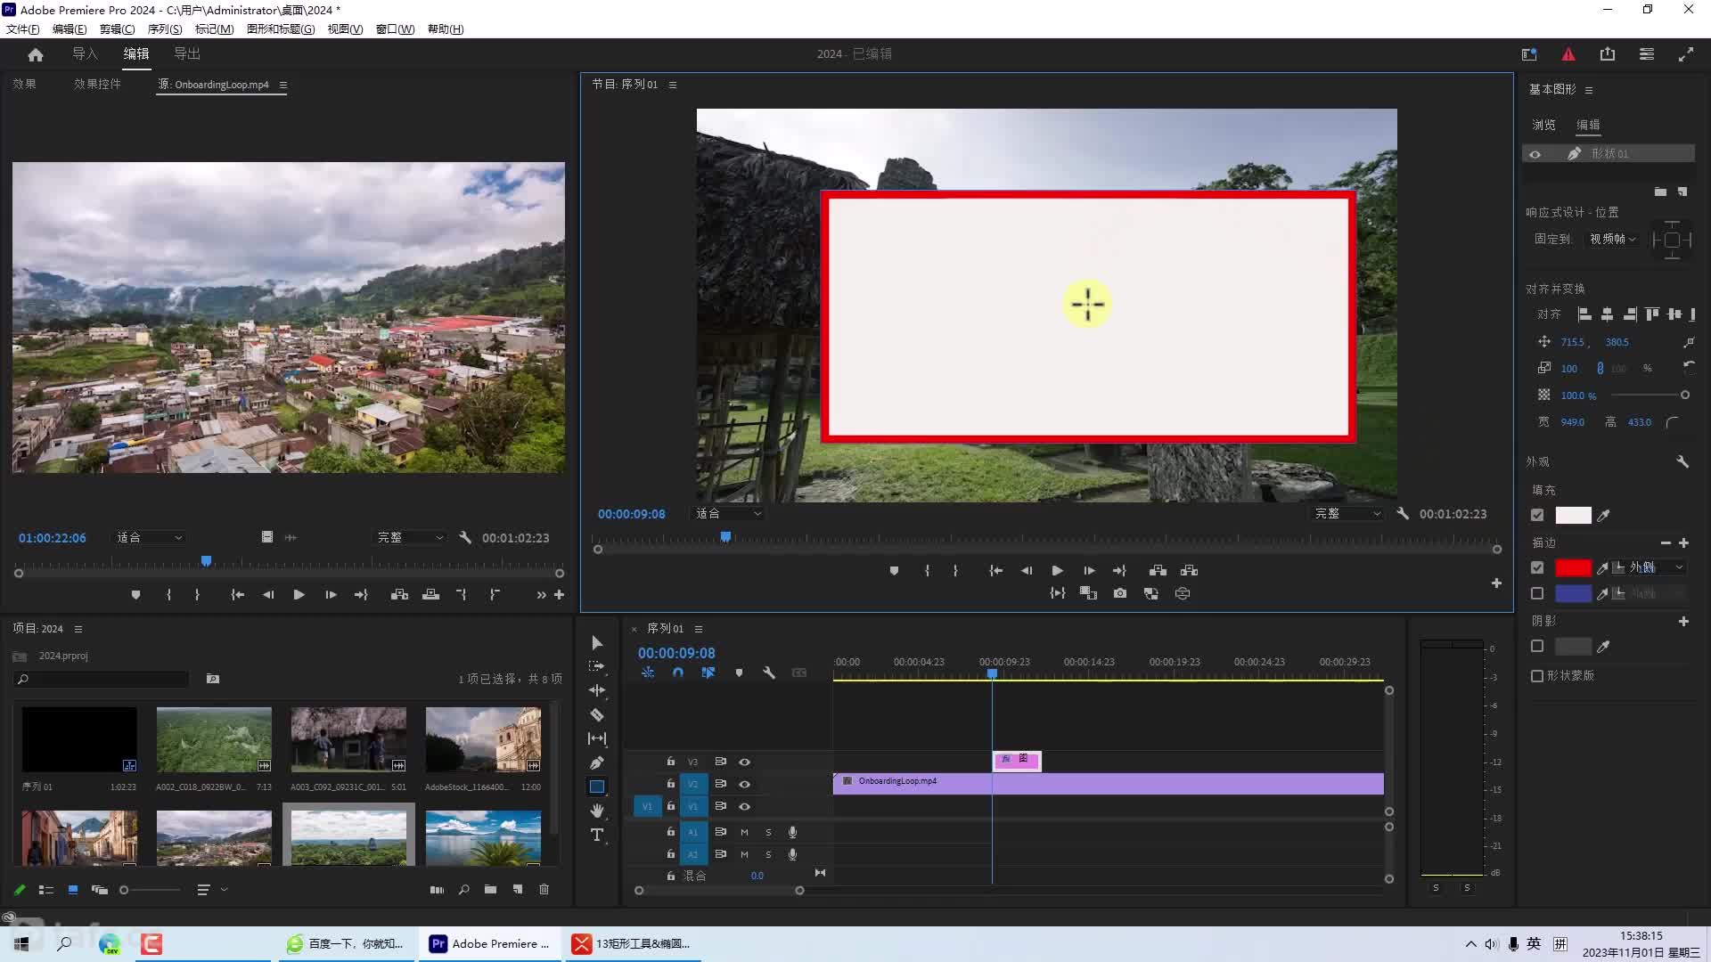Open the 文件(F) menu
Screen dimensions: 1711x962
[23, 29]
